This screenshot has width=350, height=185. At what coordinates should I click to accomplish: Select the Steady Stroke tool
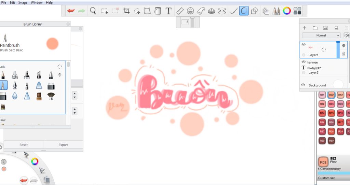233,11
